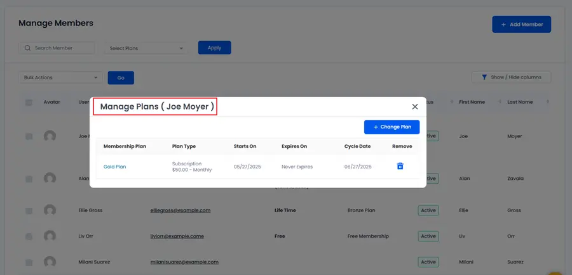Image resolution: width=572 pixels, height=275 pixels.
Task: Click the Zavala last name cell
Action: (x=515, y=179)
